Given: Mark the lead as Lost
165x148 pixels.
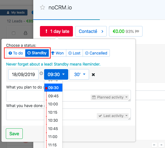Looking at the screenshot, I should click(x=74, y=53).
